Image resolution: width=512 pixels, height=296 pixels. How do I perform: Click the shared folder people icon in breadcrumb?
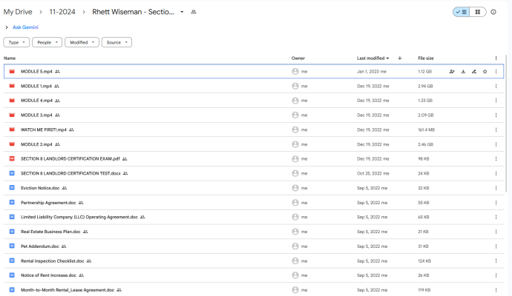tap(194, 13)
